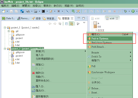Screen dimensions: 138x98
Task: Open the 視窗(W) menu
Action: [x=69, y=6]
